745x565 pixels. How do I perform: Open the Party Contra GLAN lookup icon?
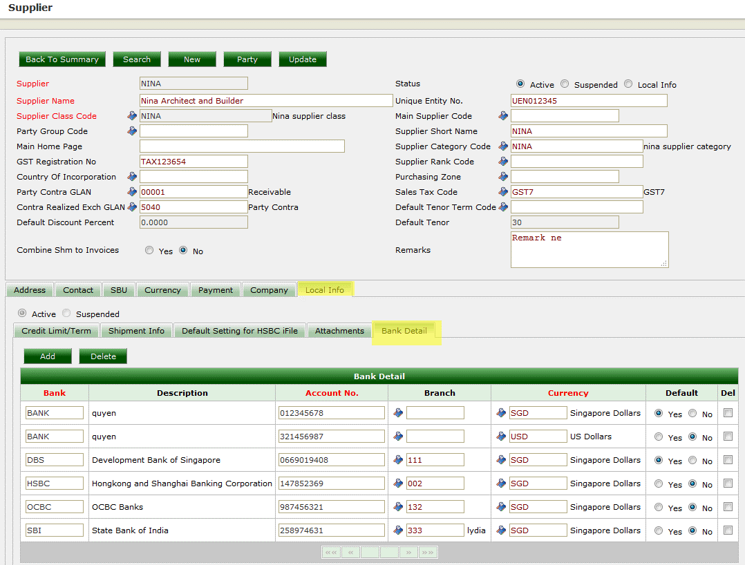click(131, 191)
